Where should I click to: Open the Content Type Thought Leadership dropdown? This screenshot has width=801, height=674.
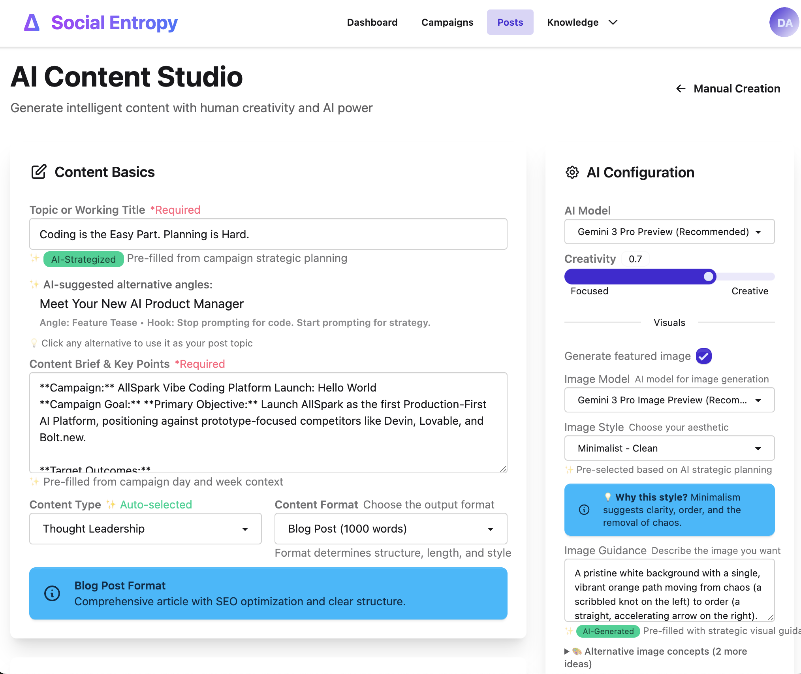145,529
